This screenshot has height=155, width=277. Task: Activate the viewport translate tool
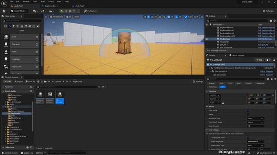(149, 17)
